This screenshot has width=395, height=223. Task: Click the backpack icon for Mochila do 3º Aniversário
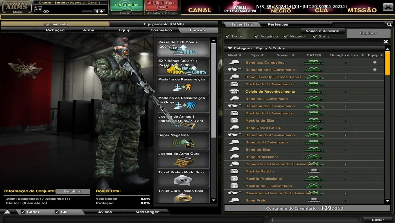(x=234, y=84)
